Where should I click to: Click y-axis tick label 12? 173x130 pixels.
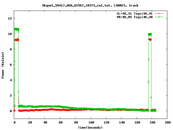[x=10, y=18]
